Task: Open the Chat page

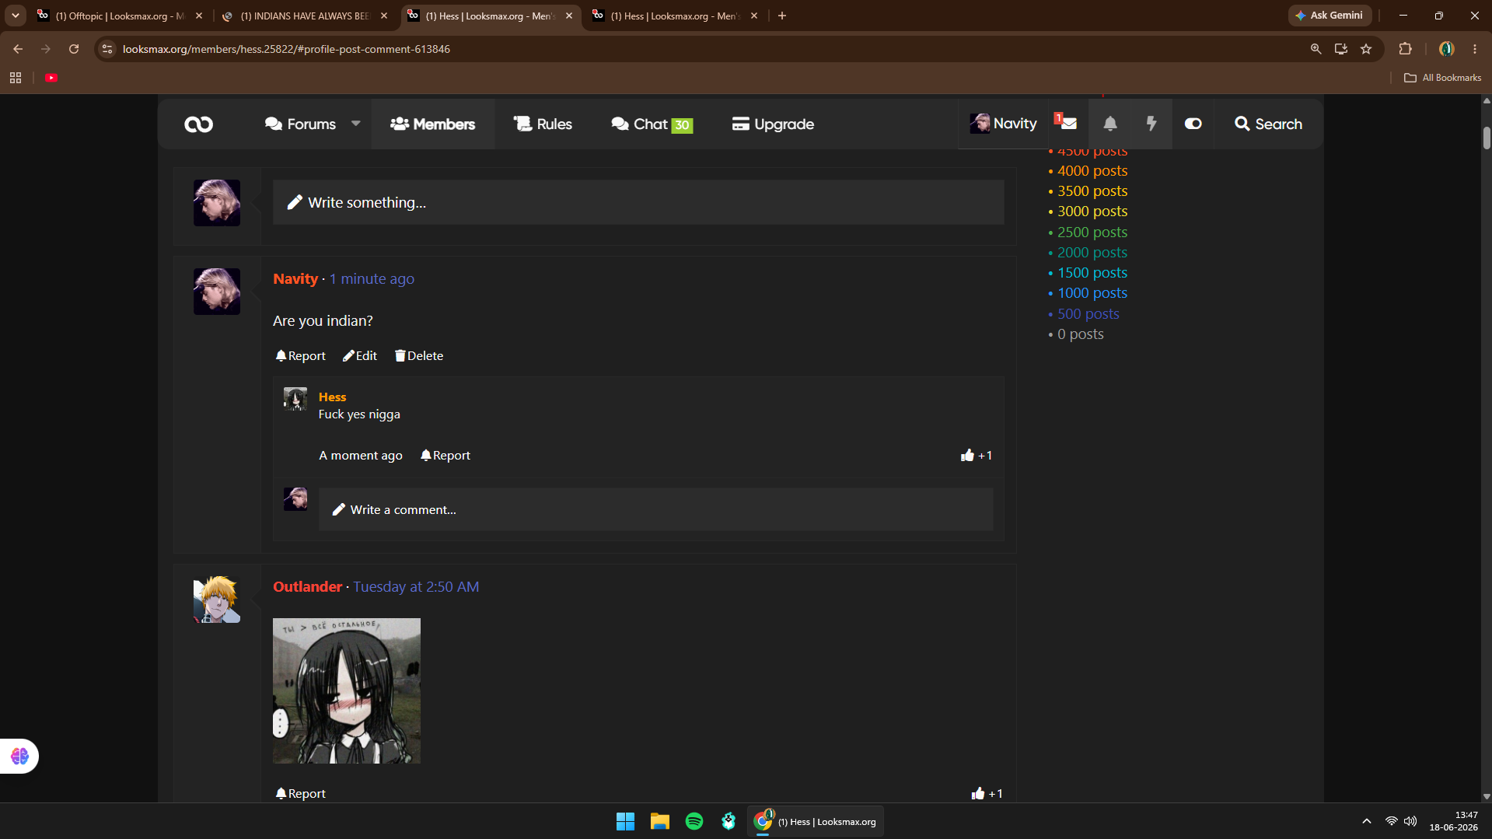Action: [652, 124]
